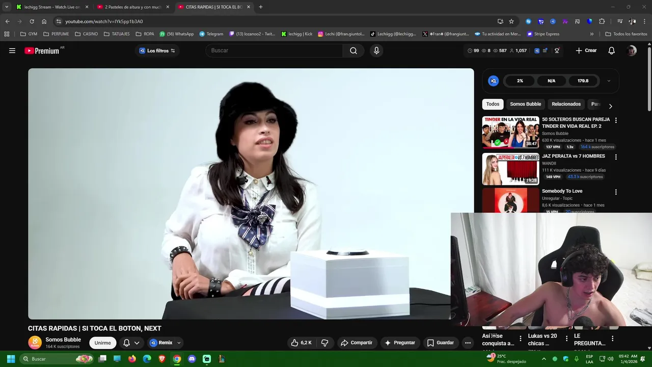Open more actions ellipsis under video
The width and height of the screenshot is (652, 367).
point(468,343)
